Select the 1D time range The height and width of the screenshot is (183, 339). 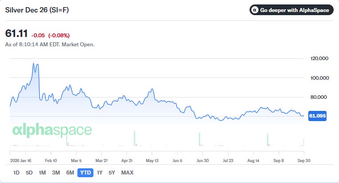tap(16, 173)
